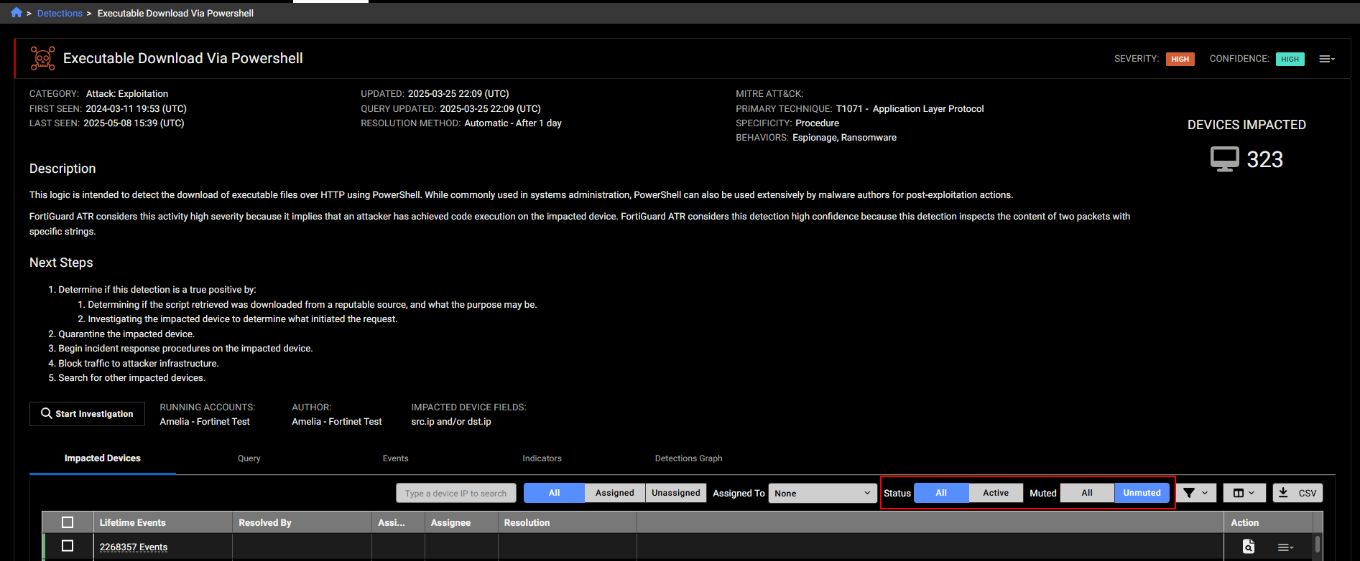
Task: Click the step 'Block traffic to attacker infrastructure.'
Action: [x=139, y=363]
